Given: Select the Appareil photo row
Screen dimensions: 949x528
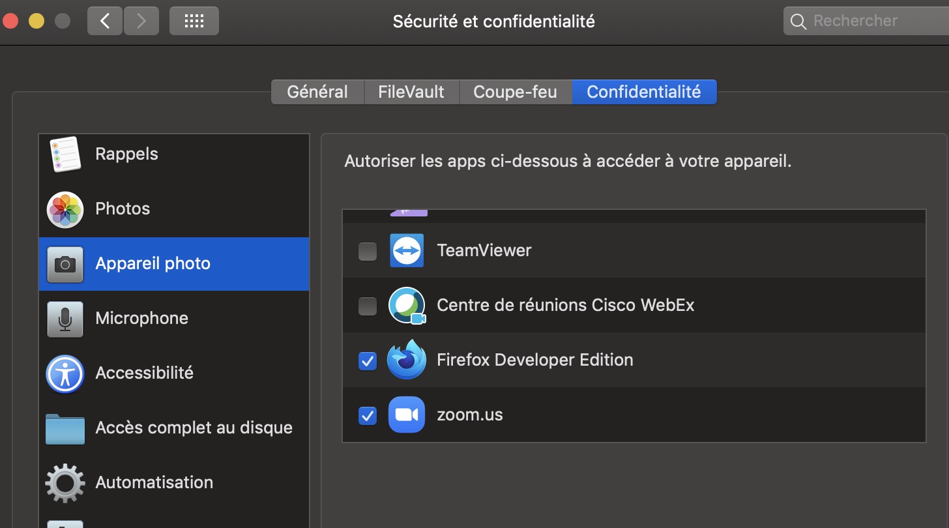Looking at the screenshot, I should 174,264.
